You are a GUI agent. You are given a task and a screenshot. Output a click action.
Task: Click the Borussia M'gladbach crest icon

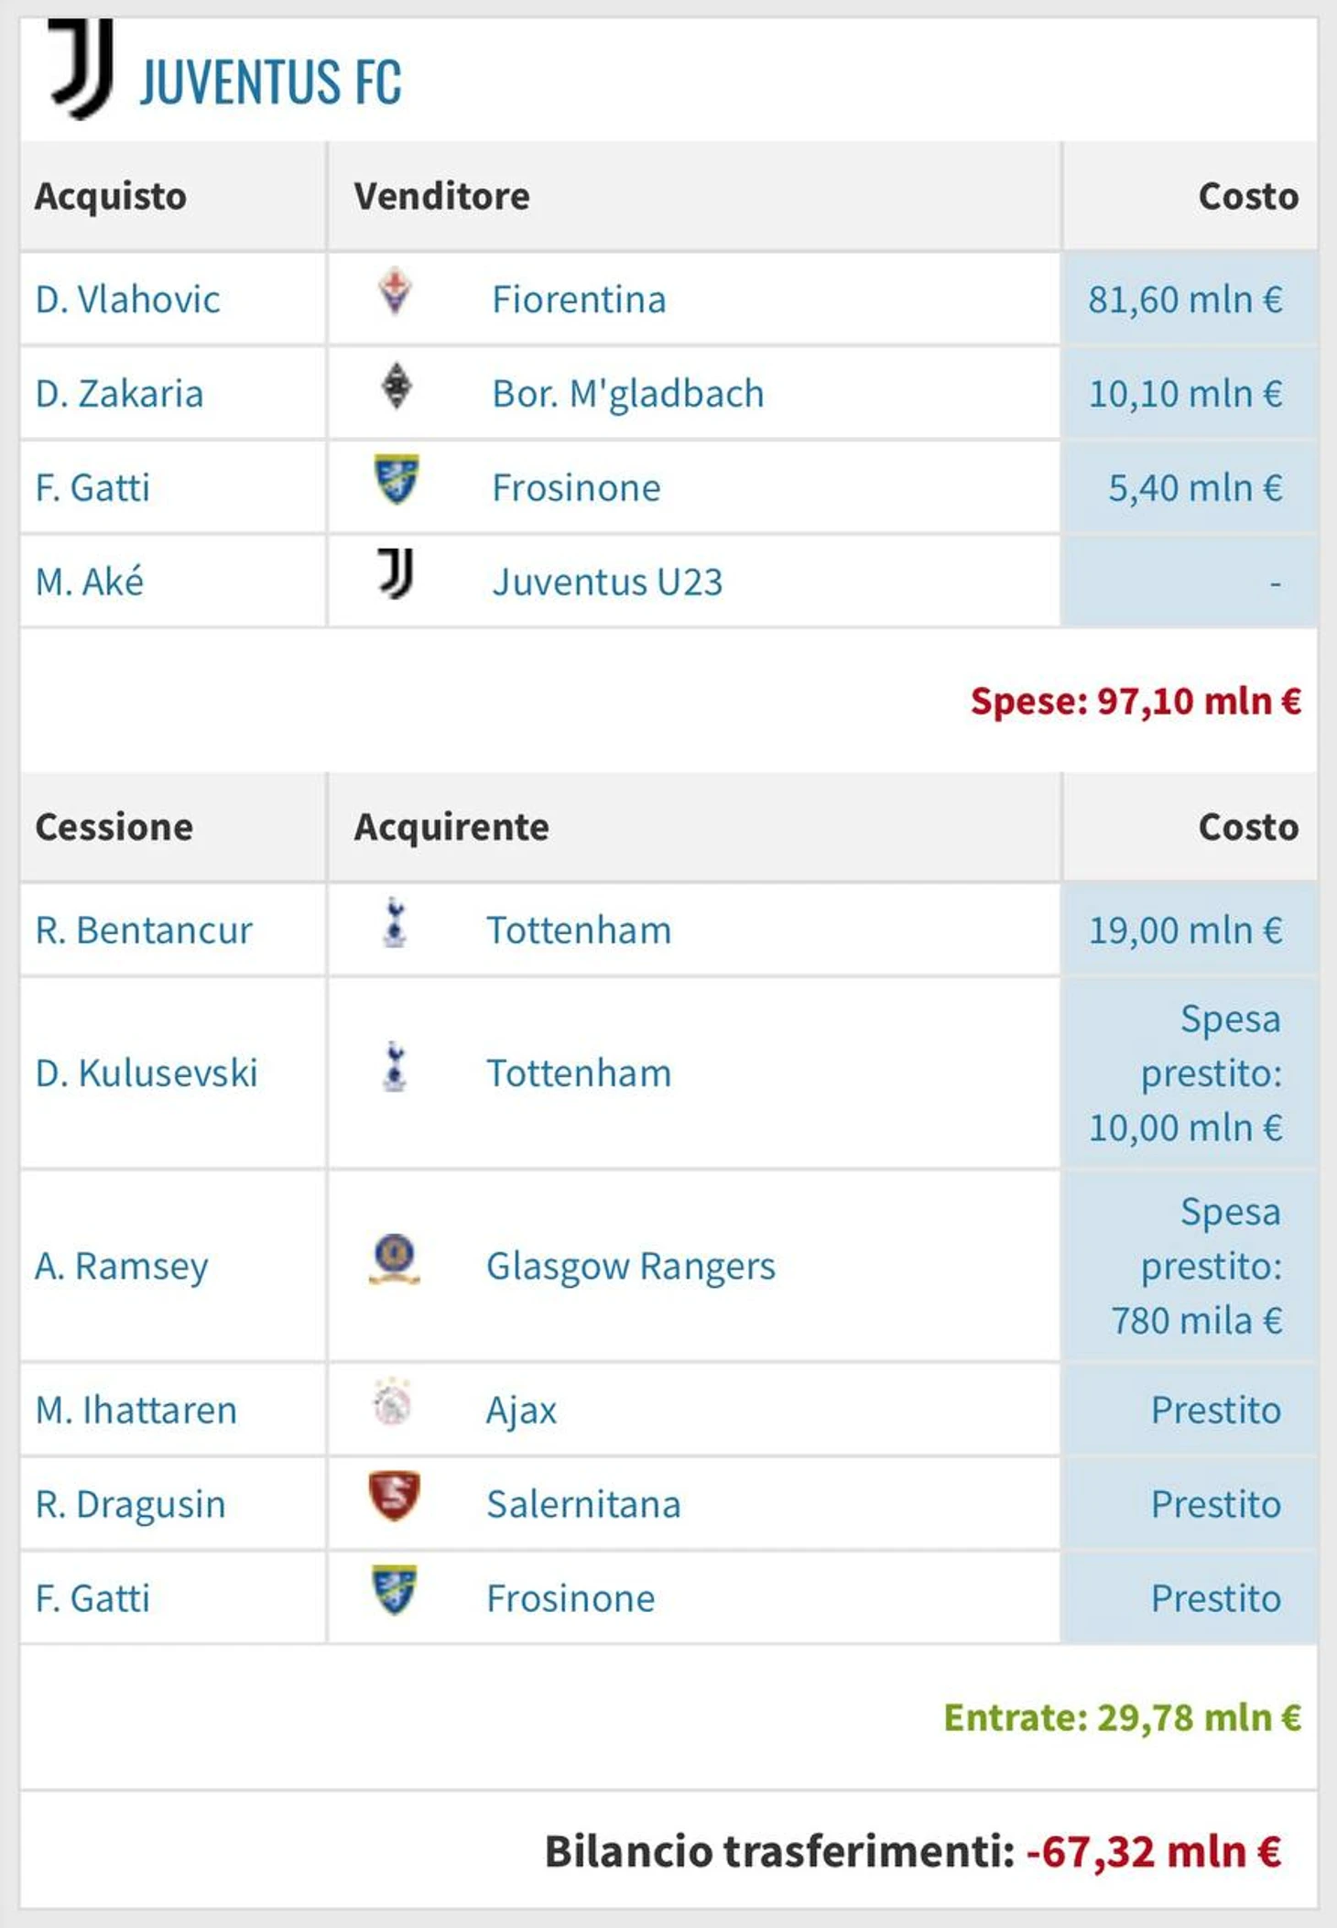tap(396, 387)
